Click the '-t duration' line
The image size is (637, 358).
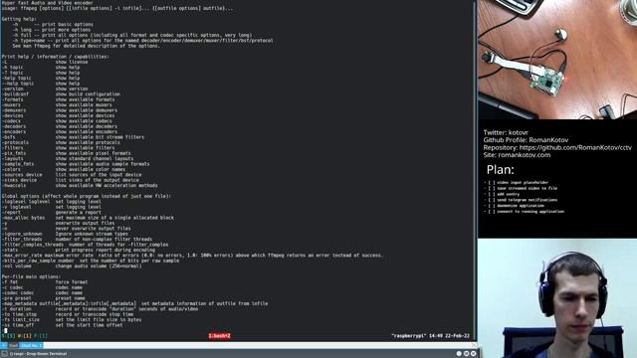point(100,308)
